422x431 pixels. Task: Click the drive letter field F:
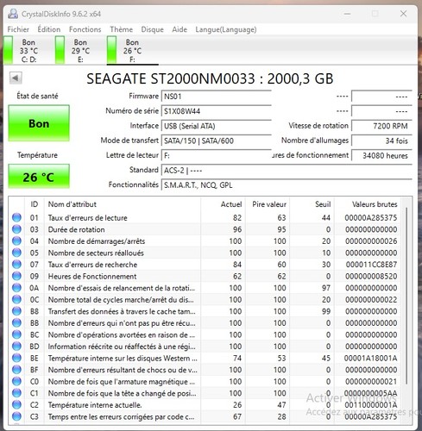[217, 155]
